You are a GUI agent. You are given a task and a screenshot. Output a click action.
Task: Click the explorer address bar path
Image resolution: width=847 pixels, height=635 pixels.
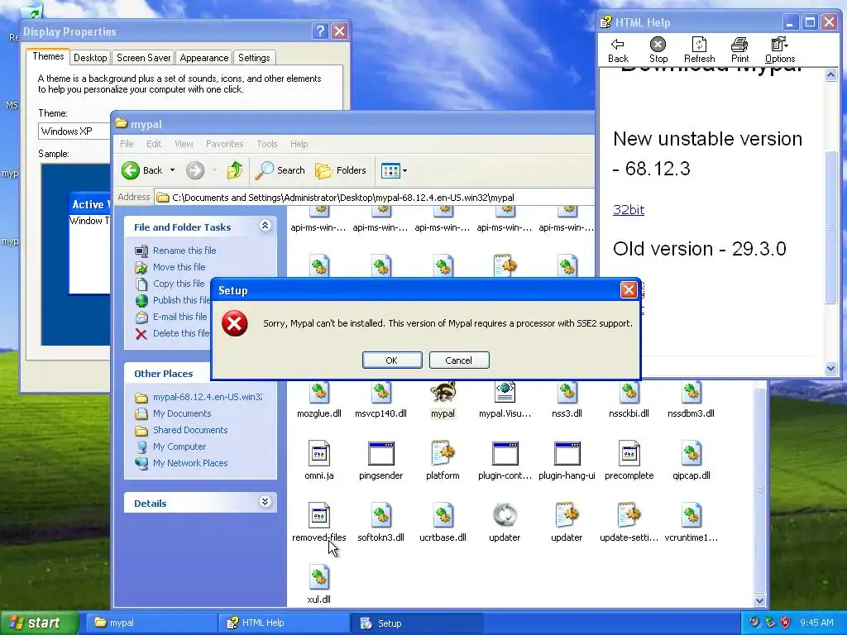pyautogui.click(x=374, y=198)
